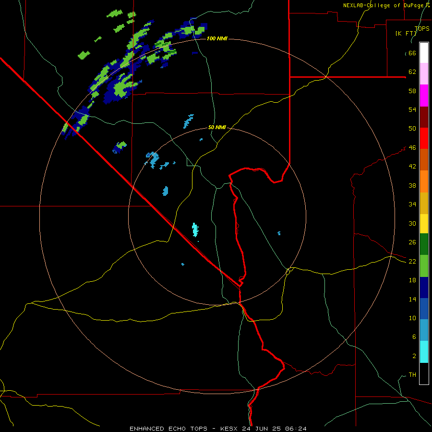432x432 pixels.
Task: Click the '10' legend value
Action: click(x=412, y=318)
